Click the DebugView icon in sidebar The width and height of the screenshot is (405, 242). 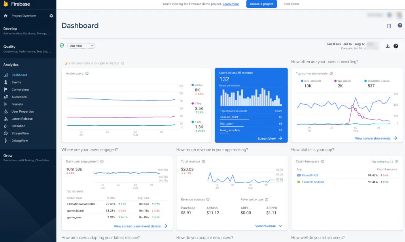[6, 140]
